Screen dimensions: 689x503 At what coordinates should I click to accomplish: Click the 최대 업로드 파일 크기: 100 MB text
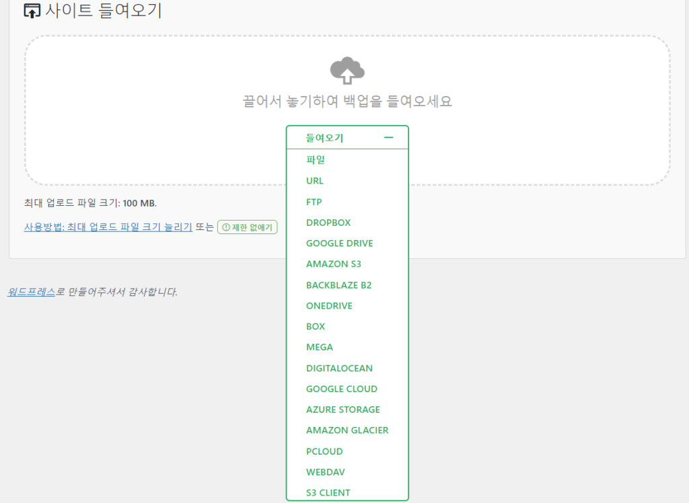90,203
